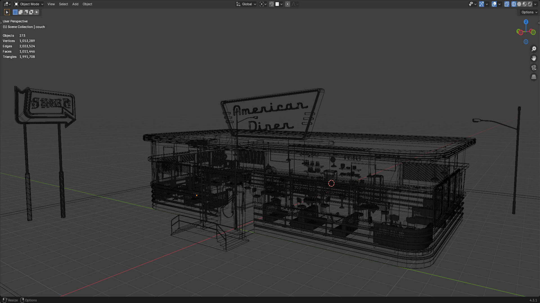
Task: Switch to material preview shading
Action: tap(525, 4)
